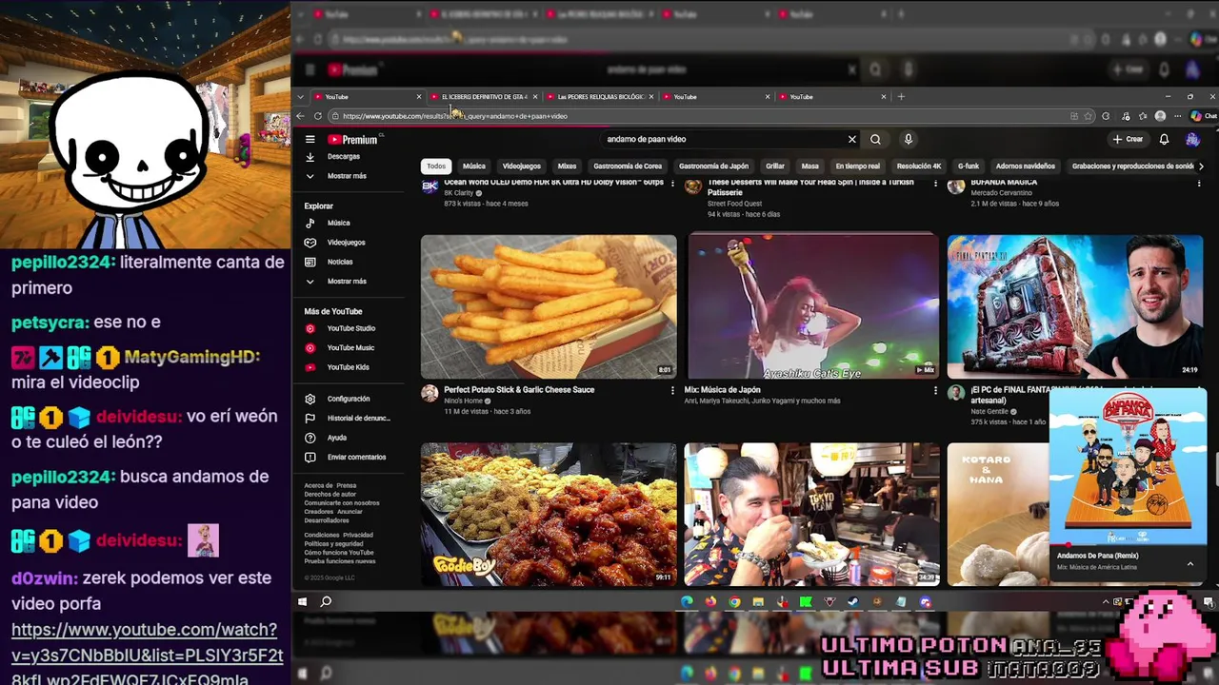Screen dimensions: 1219x685
Task: Select the Mixes filter chip
Action: [x=567, y=166]
